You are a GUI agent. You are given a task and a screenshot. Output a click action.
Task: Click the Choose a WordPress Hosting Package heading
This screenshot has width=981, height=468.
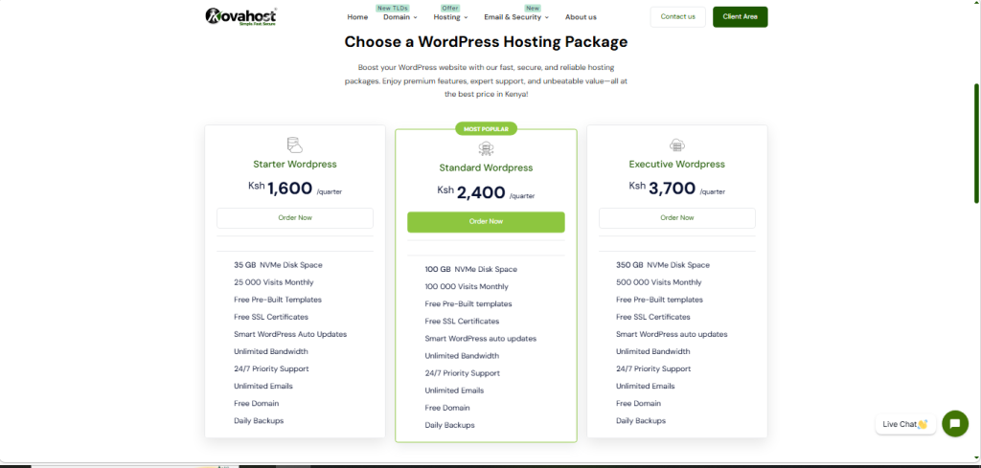tap(486, 42)
